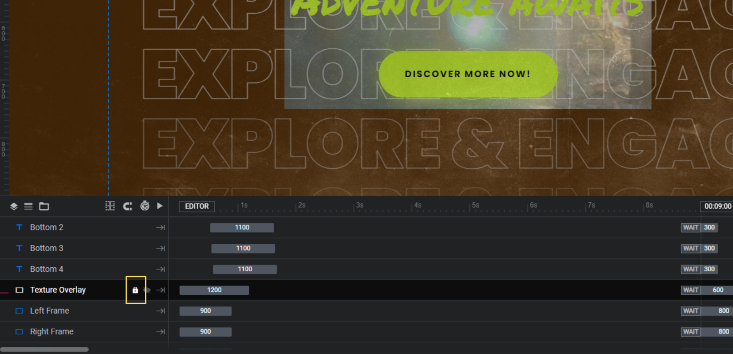Click the WAIT label on Left Frame row
The image size is (733, 354).
click(x=690, y=311)
